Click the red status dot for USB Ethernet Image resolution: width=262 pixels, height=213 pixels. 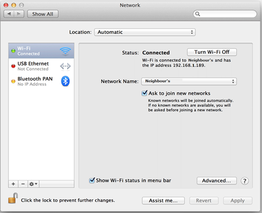(13, 66)
